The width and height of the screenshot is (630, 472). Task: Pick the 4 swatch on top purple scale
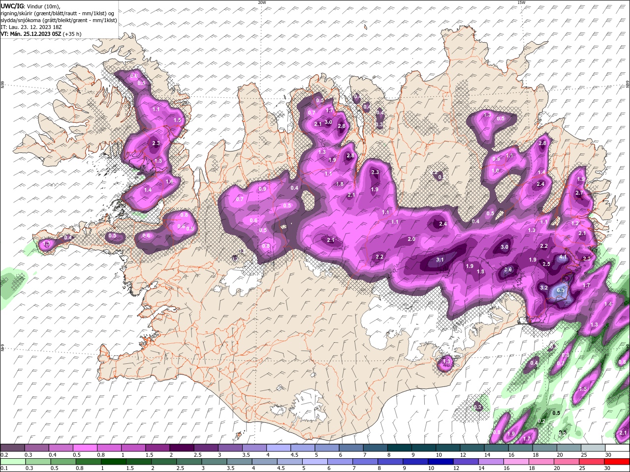pos(279,448)
